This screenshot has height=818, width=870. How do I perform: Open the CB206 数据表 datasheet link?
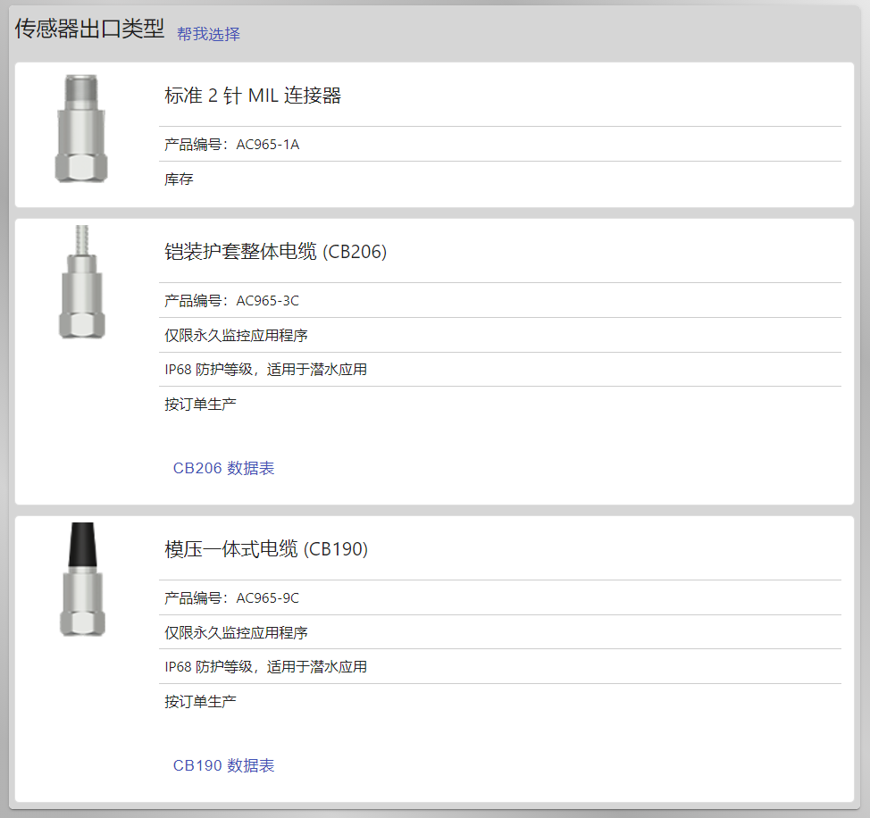pyautogui.click(x=223, y=468)
